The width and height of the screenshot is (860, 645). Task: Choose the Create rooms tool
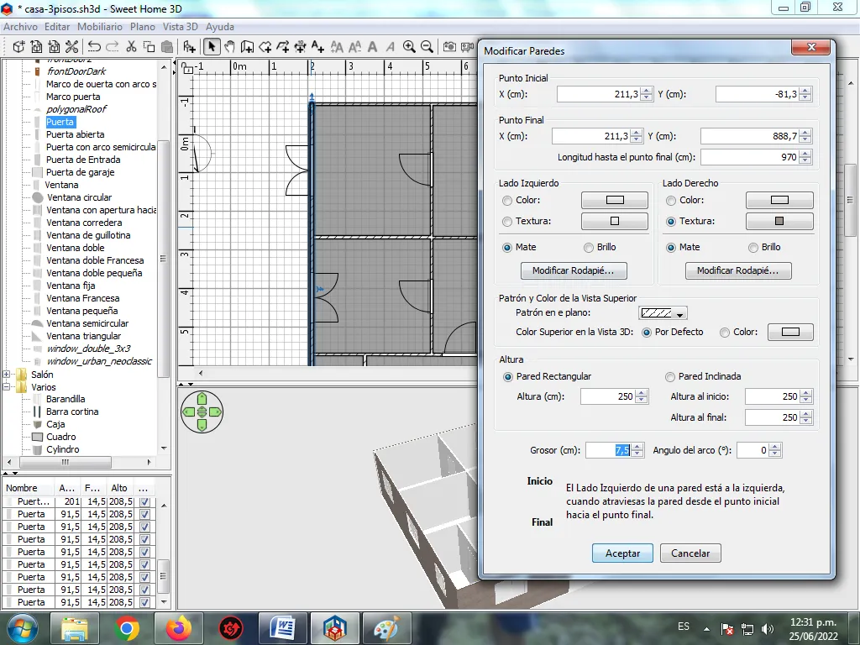(265, 47)
